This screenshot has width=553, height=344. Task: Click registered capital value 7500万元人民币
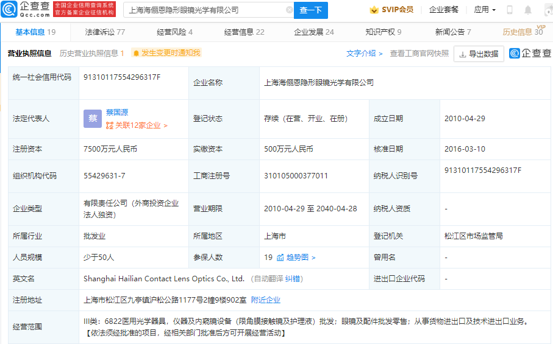click(x=110, y=149)
